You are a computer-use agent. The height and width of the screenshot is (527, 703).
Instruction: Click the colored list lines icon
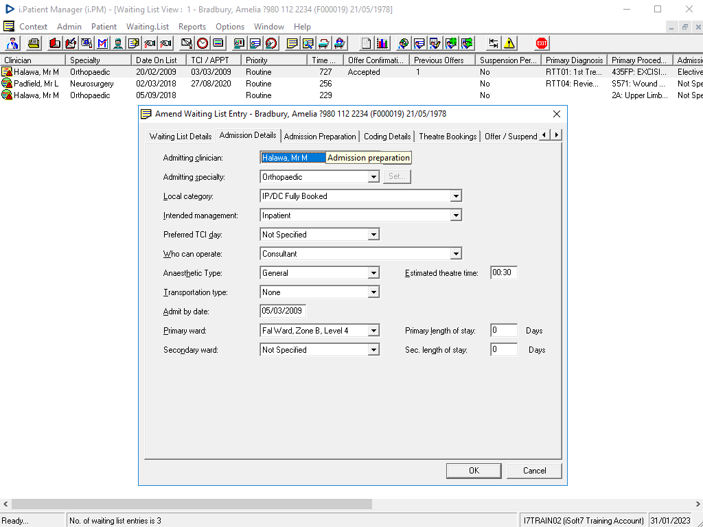click(218, 43)
